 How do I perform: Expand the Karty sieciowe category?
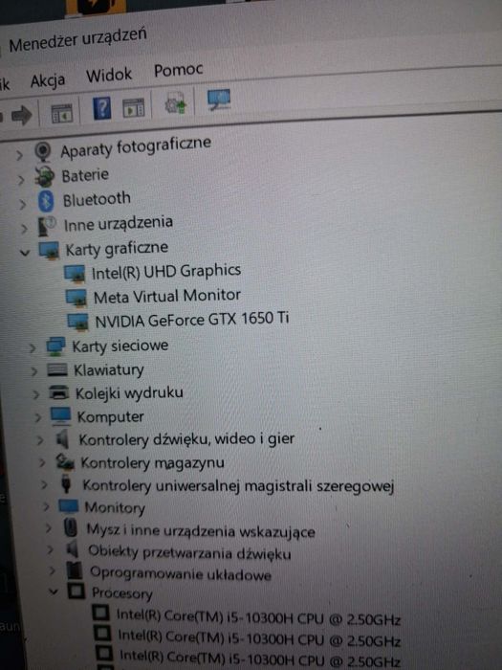click(x=33, y=348)
